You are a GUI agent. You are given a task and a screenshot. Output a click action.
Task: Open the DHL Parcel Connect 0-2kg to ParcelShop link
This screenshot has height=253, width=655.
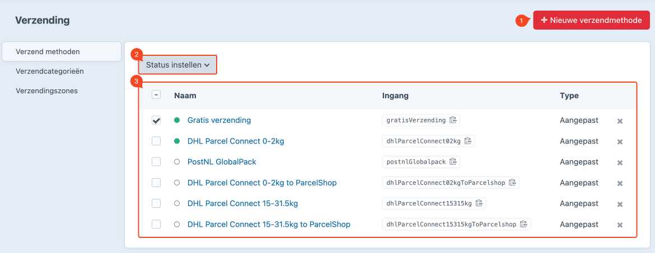tap(262, 183)
